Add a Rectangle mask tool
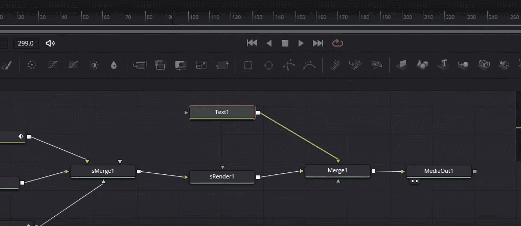 coord(247,65)
